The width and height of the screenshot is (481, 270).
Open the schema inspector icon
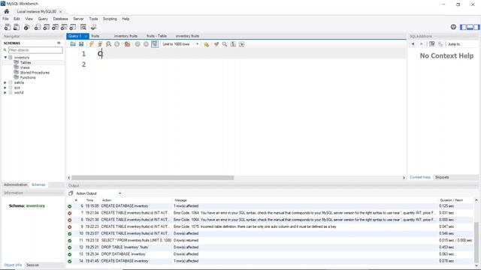[27, 27]
